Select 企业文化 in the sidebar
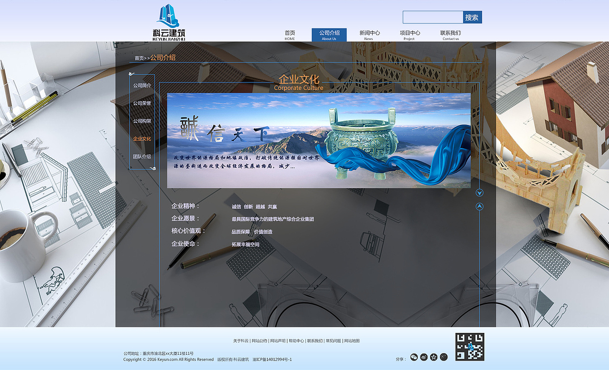The width and height of the screenshot is (609, 370). (142, 139)
